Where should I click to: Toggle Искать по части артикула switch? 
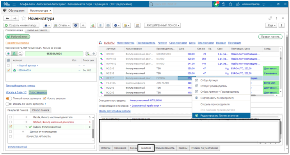(x=9, y=104)
